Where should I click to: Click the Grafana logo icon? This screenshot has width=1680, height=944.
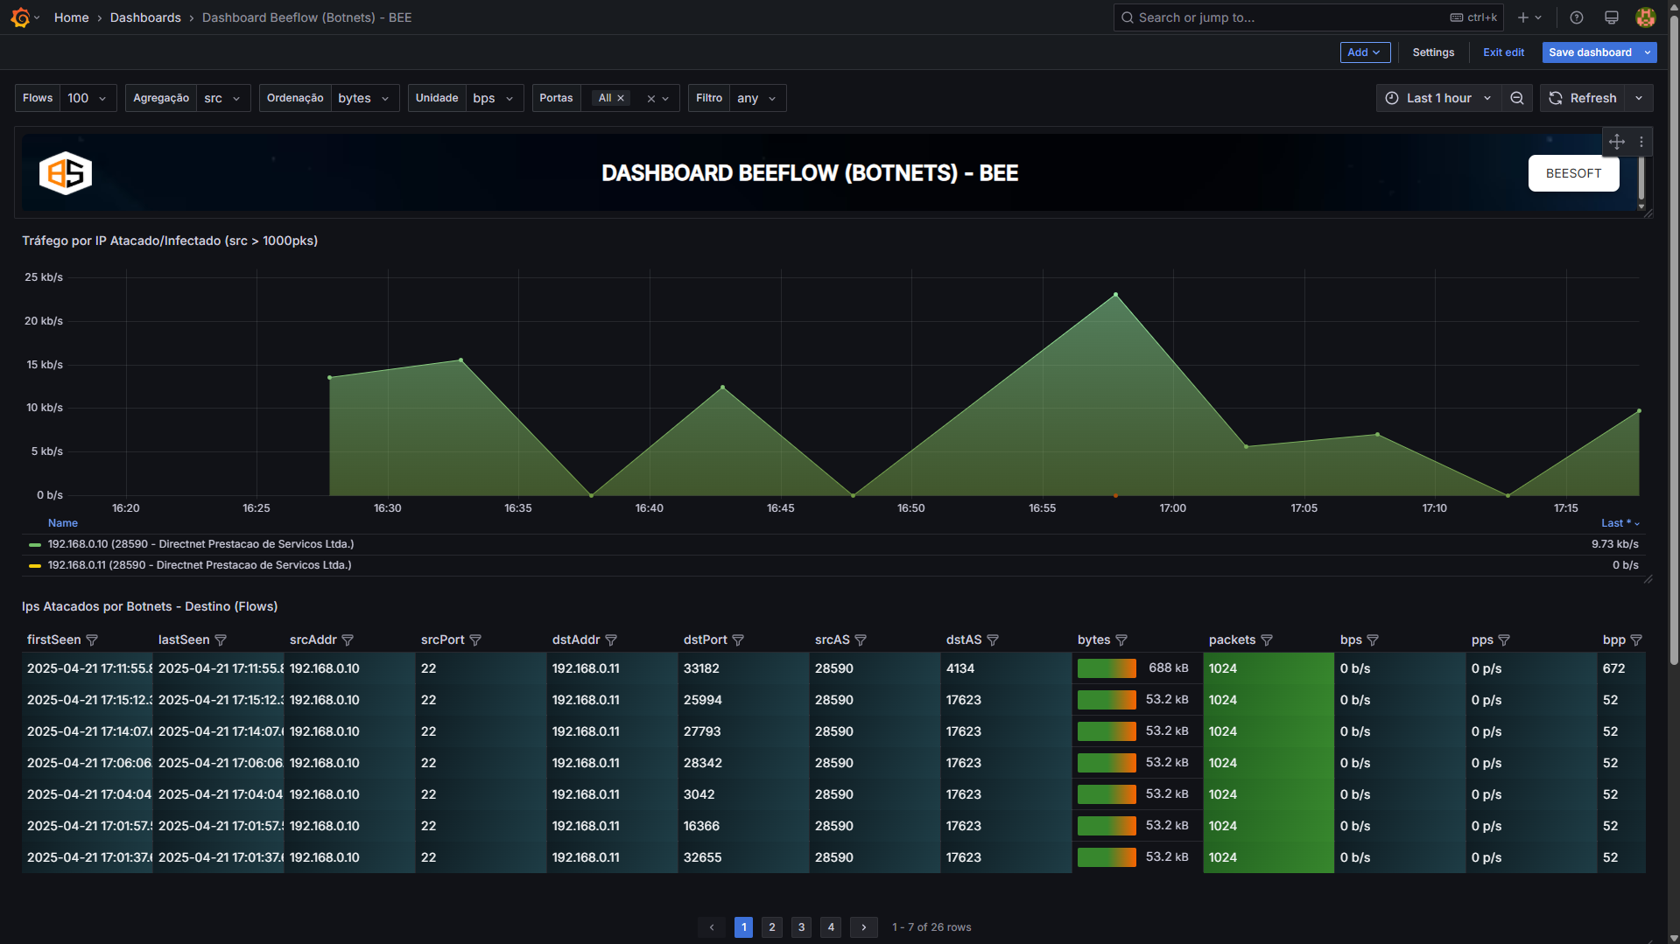(x=20, y=17)
